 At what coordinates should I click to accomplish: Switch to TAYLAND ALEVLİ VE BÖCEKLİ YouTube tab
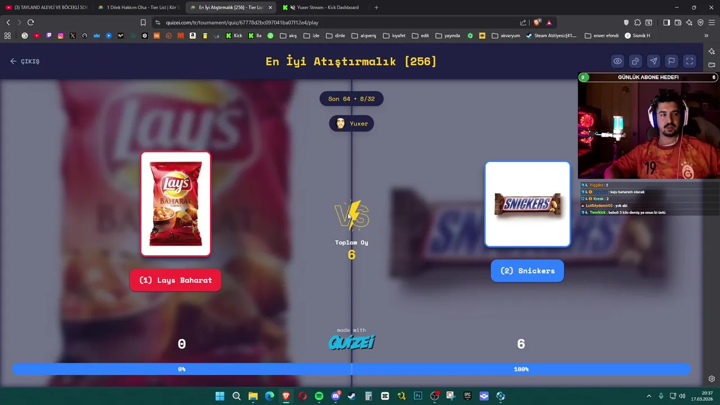click(47, 7)
